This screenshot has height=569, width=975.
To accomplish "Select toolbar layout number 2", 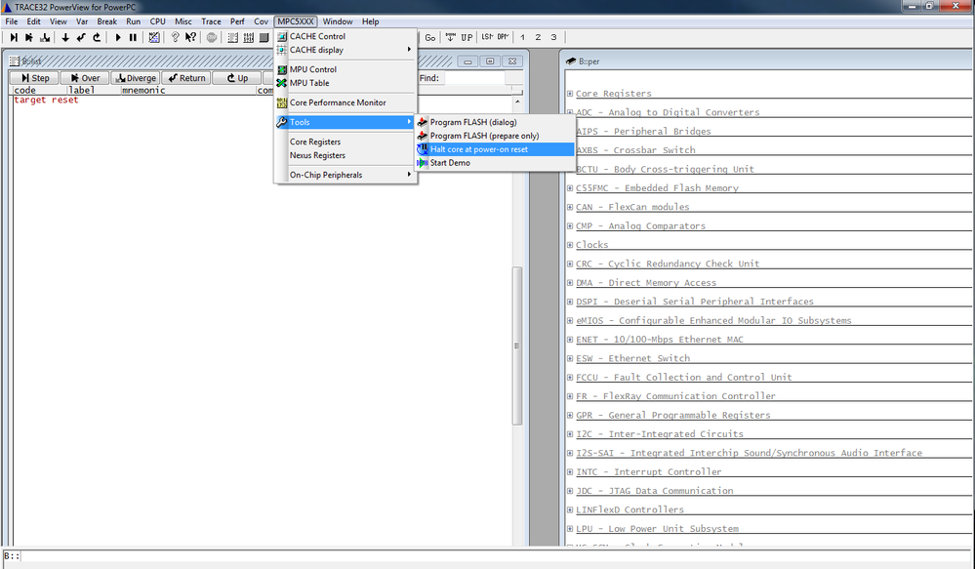I will click(538, 37).
